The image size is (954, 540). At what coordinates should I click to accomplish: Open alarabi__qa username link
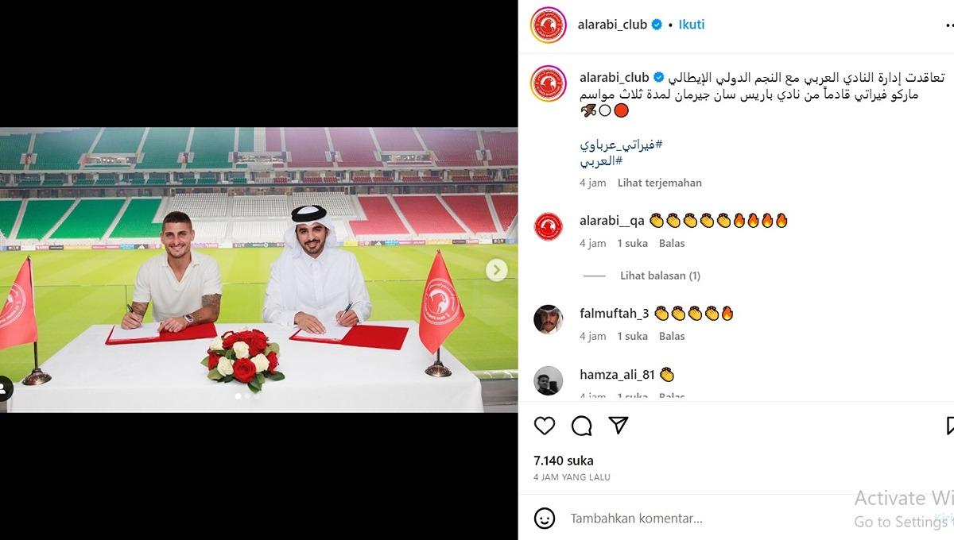pos(612,221)
